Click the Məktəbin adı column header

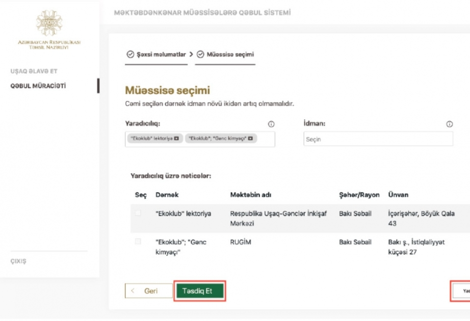[x=251, y=195]
